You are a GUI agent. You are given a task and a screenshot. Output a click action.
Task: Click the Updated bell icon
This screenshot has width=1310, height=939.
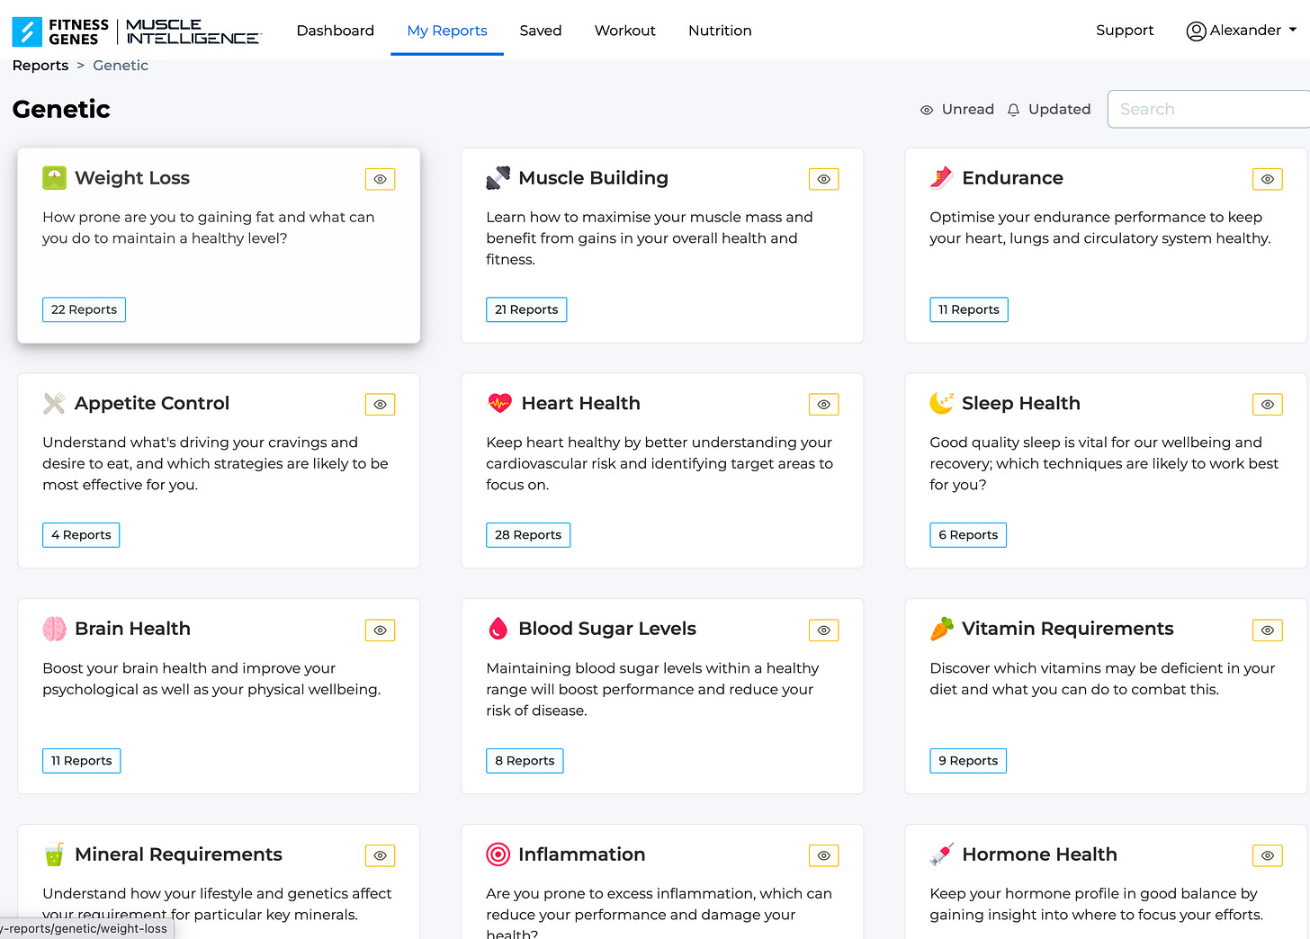(1013, 110)
